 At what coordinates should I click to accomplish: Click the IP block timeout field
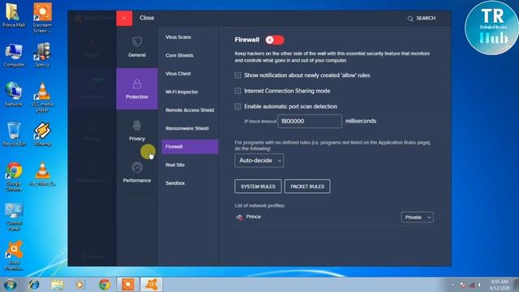(x=310, y=121)
